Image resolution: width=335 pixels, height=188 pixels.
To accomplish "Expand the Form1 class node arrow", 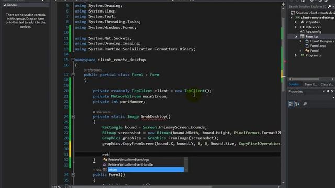I will (x=300, y=51).
